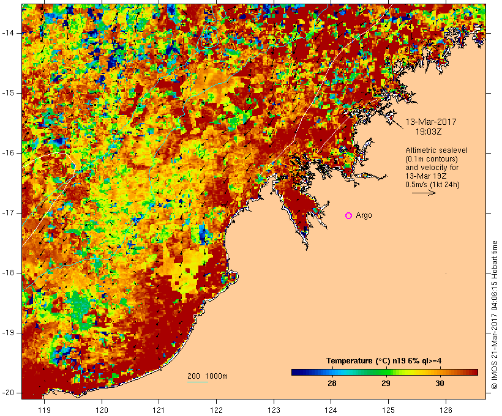Click the longitude label '121'
Image resolution: width=502 pixels, height=416 pixels.
159,410
